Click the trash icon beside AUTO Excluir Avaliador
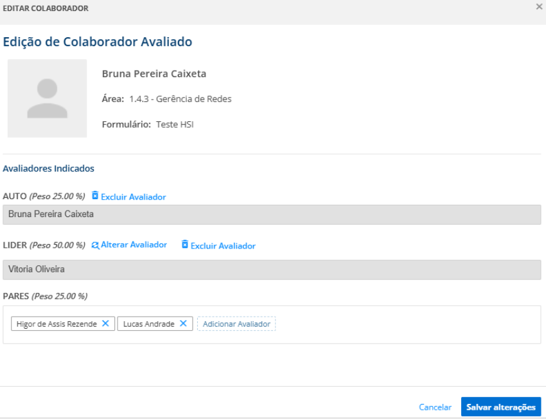Image resolution: width=546 pixels, height=420 pixels. click(95, 195)
